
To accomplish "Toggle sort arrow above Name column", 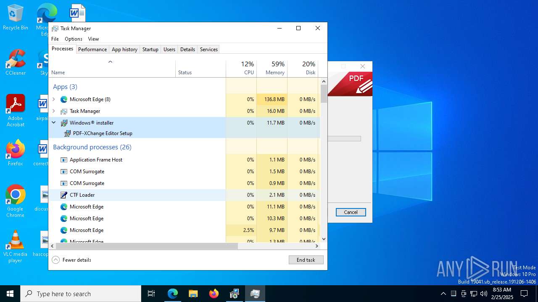I will (110, 62).
